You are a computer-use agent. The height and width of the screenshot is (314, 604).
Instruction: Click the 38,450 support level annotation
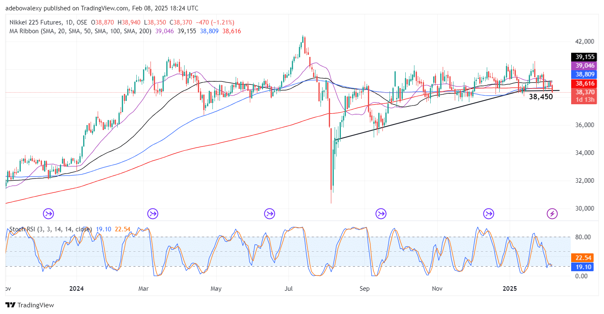pos(541,97)
